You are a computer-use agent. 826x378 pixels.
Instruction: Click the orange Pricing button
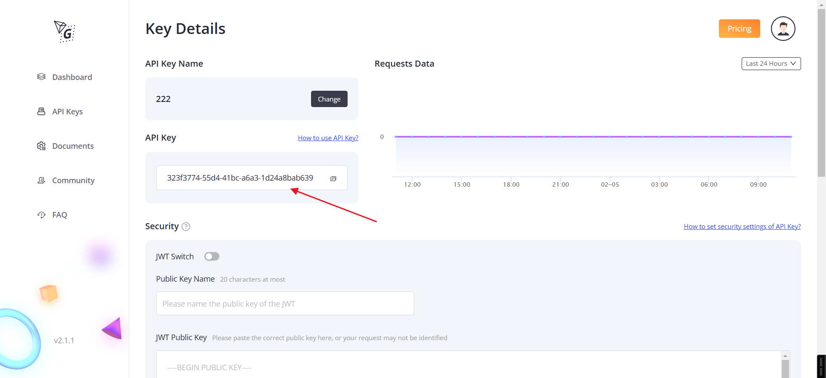739,29
